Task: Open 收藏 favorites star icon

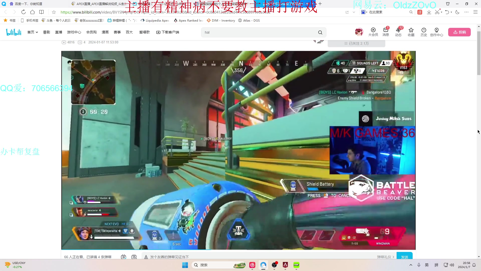Action: [411, 32]
